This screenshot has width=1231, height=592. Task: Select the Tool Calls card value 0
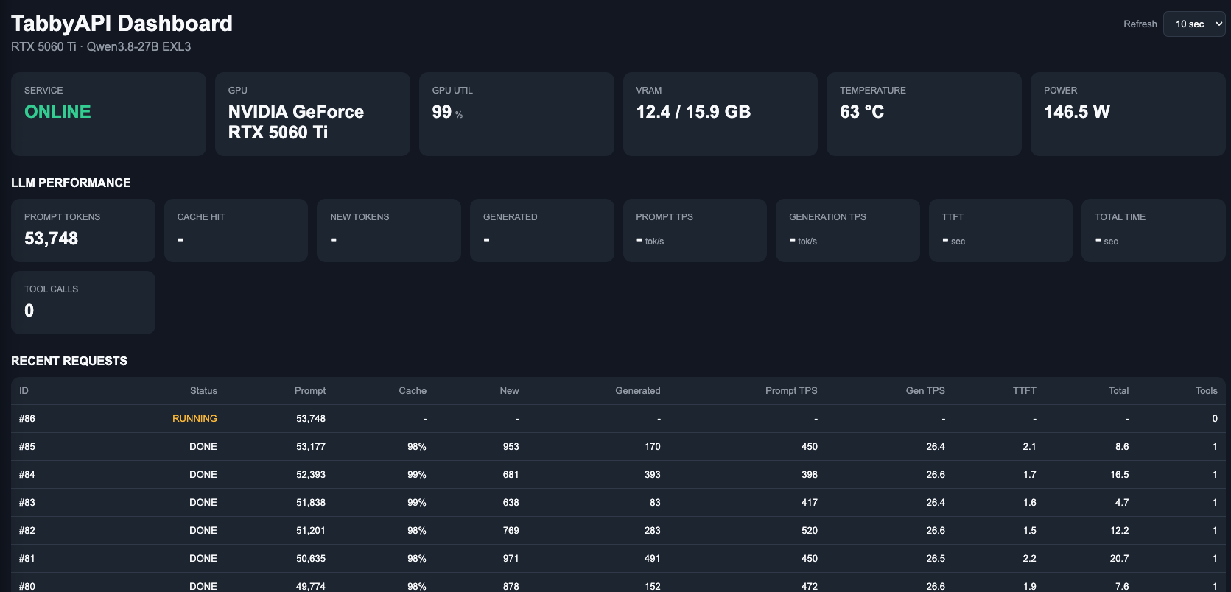(29, 311)
